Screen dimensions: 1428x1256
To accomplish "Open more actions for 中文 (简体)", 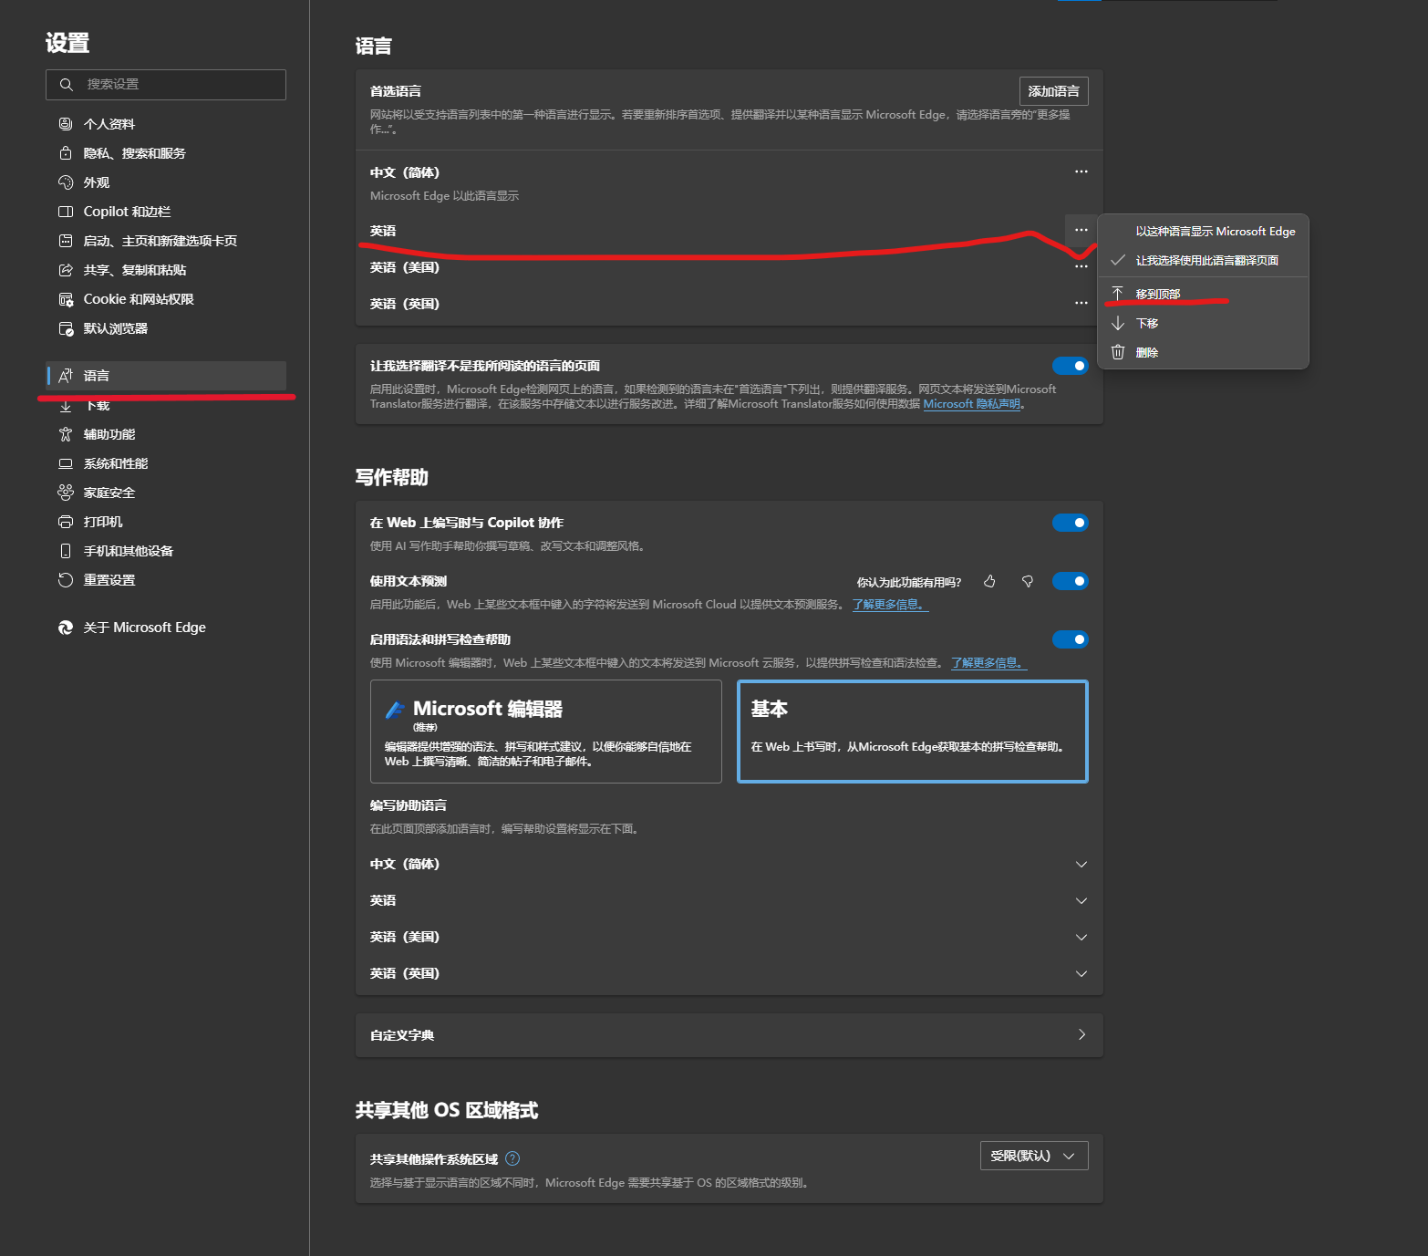I will pyautogui.click(x=1081, y=171).
